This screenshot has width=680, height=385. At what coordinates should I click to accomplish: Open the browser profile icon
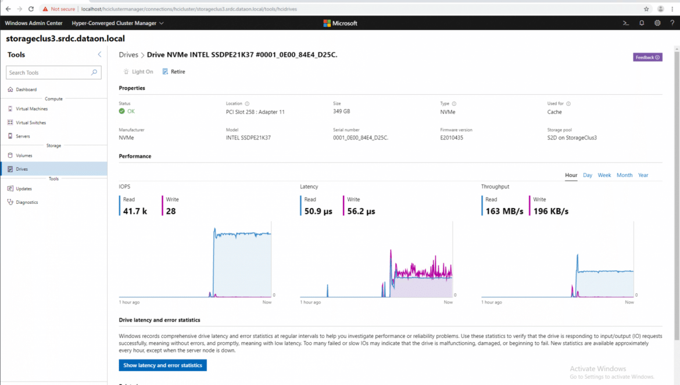[x=660, y=9]
